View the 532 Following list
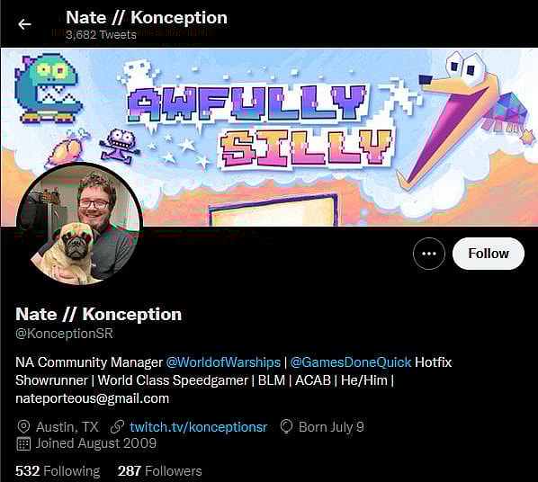The image size is (538, 482). 58,471
